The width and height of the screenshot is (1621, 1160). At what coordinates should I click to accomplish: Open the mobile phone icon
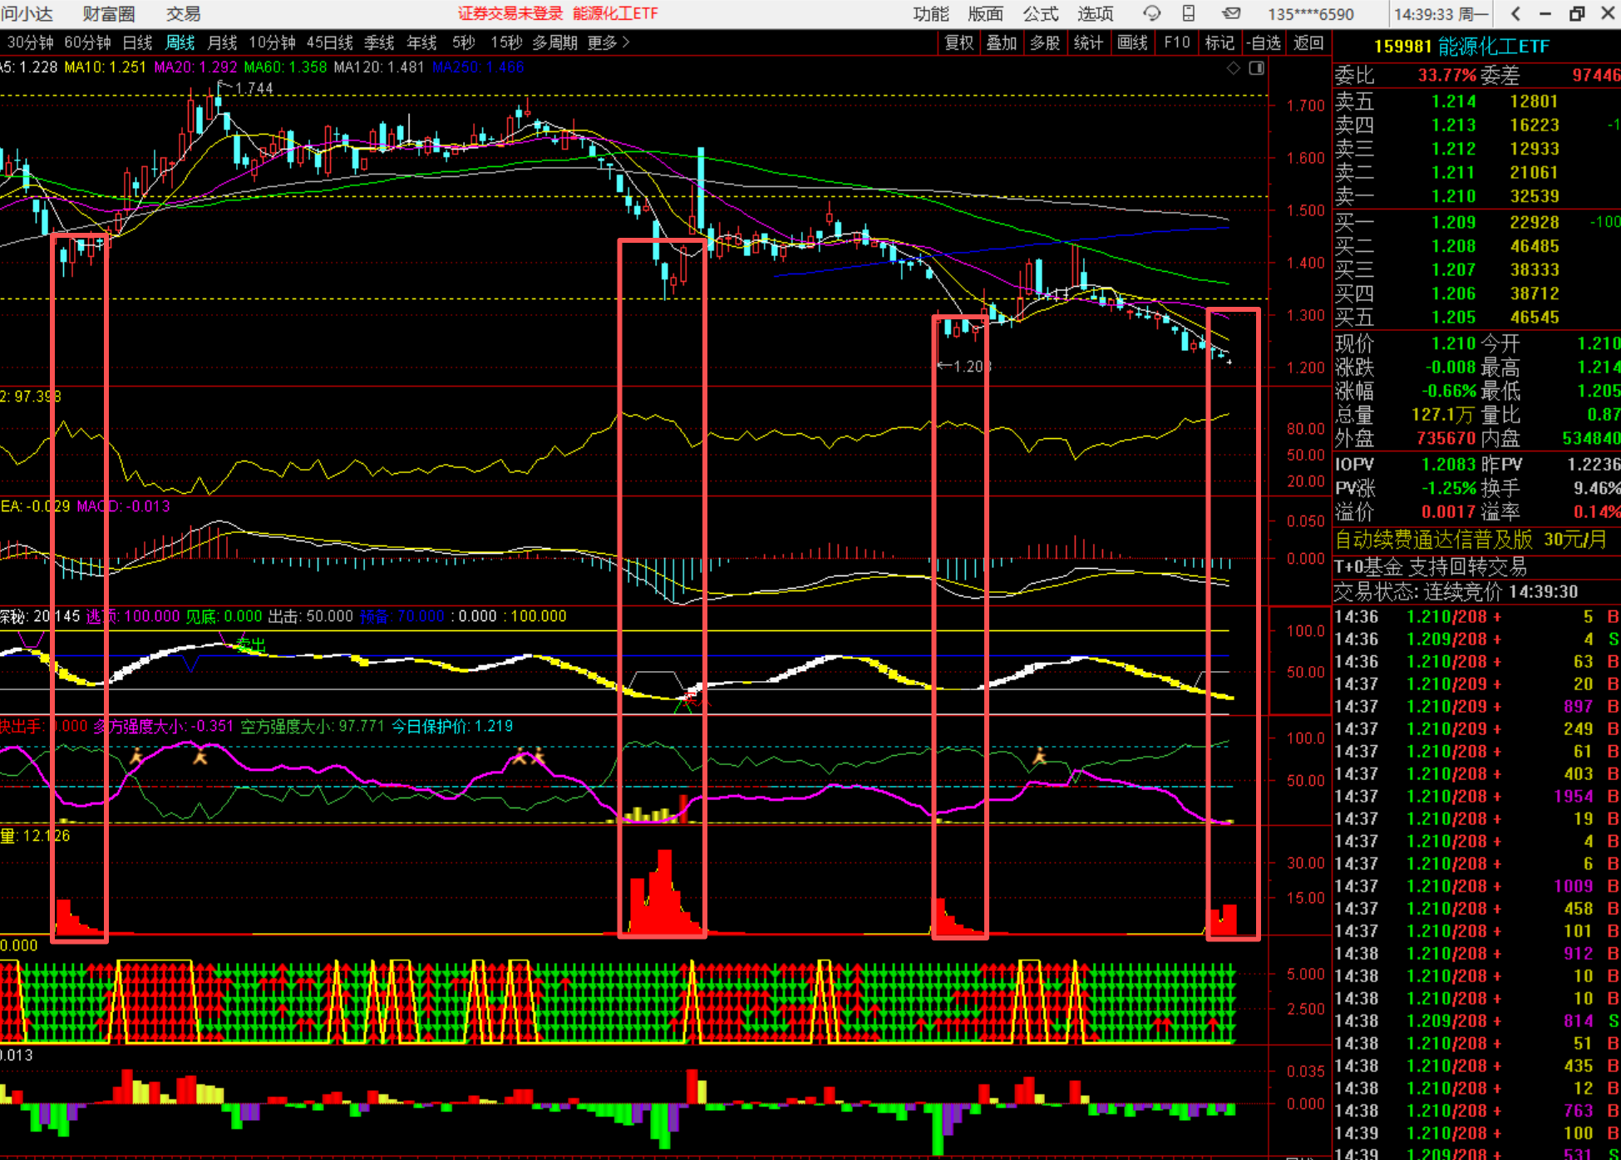pos(1189,13)
